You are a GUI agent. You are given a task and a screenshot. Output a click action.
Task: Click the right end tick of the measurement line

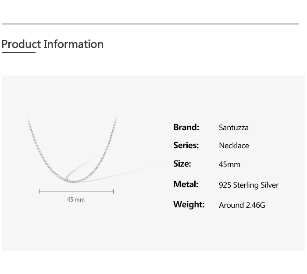113,192
